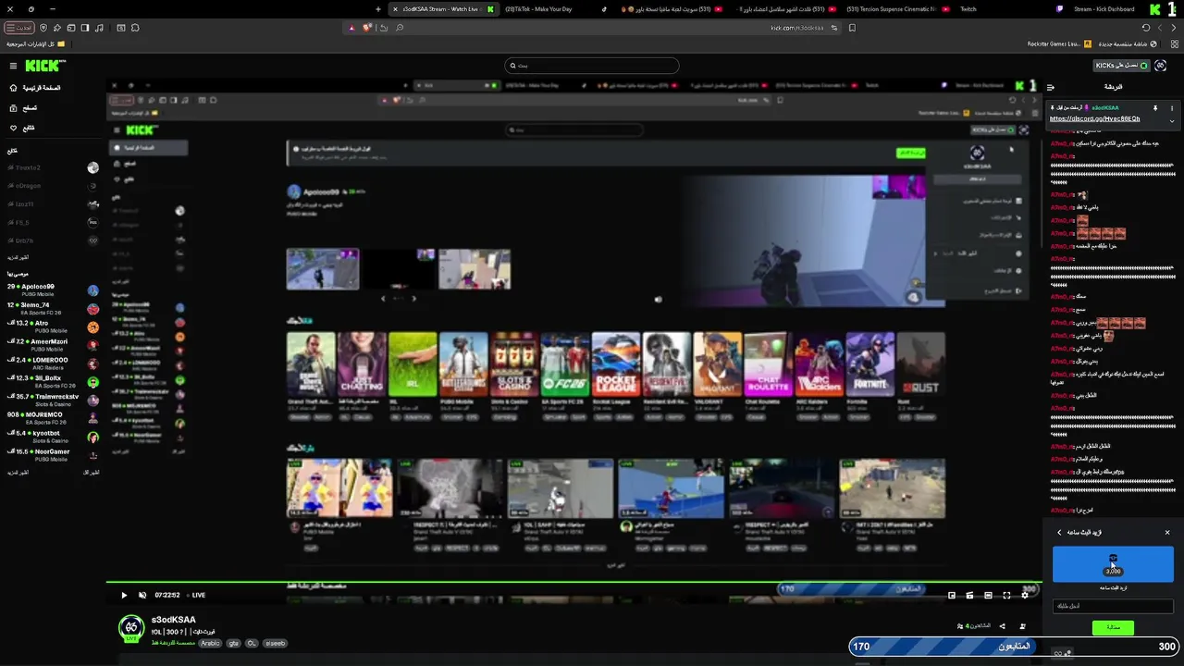Open 3lemo_74 channel in the sidebar
The height and width of the screenshot is (666, 1184).
pyautogui.click(x=52, y=308)
